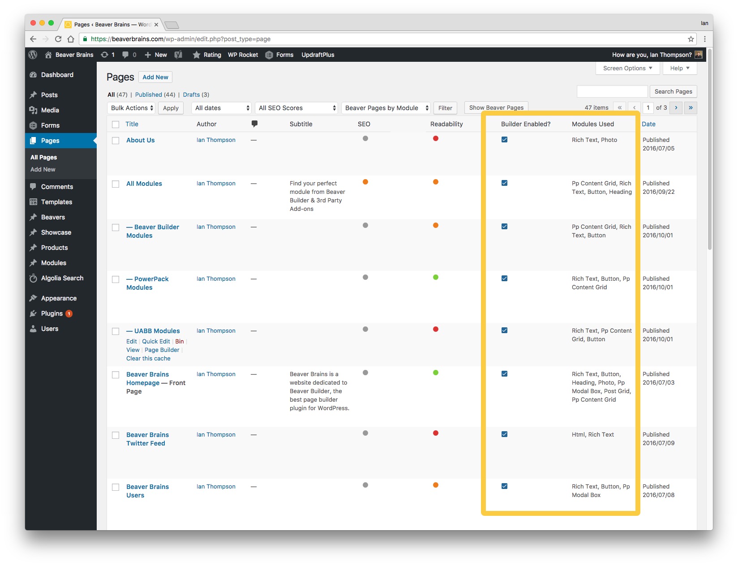The width and height of the screenshot is (738, 566).
Task: Launch Page Builder for UABB Modules
Action: (x=162, y=350)
